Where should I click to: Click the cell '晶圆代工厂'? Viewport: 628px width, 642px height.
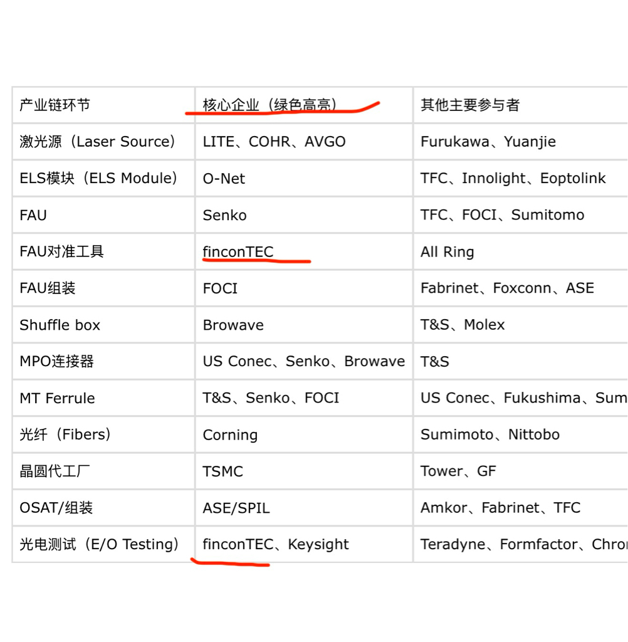103,471
